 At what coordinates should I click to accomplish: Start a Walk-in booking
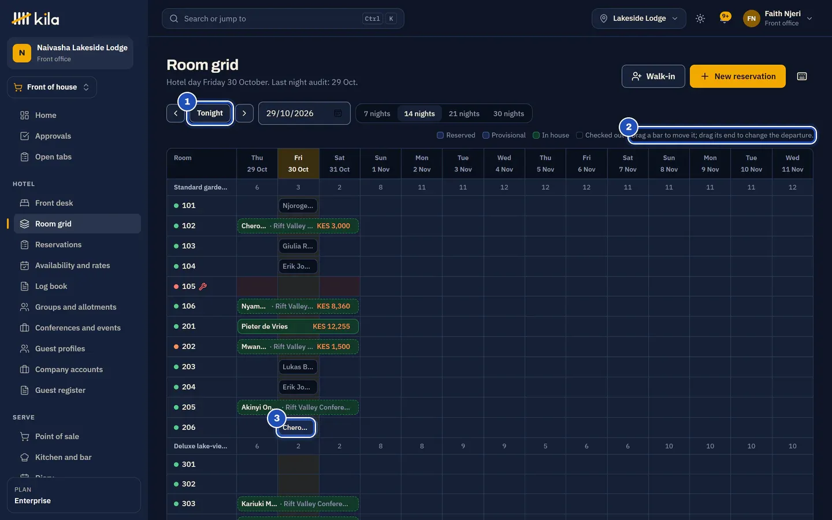click(x=653, y=76)
